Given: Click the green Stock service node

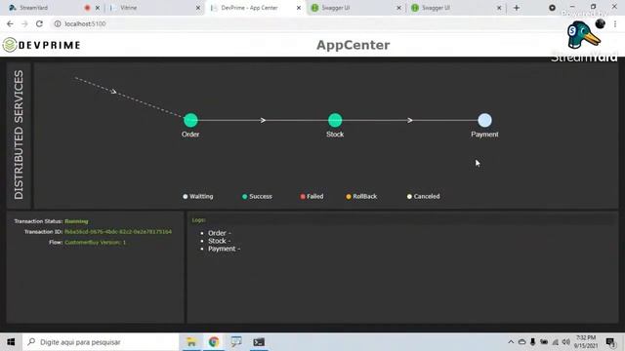Looking at the screenshot, I should pos(335,120).
